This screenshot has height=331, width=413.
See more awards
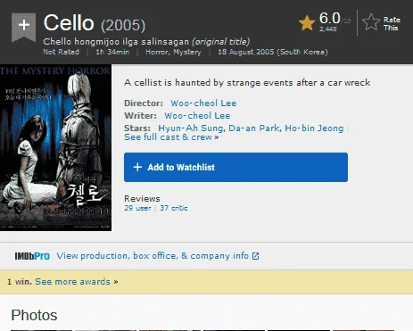pos(77,282)
